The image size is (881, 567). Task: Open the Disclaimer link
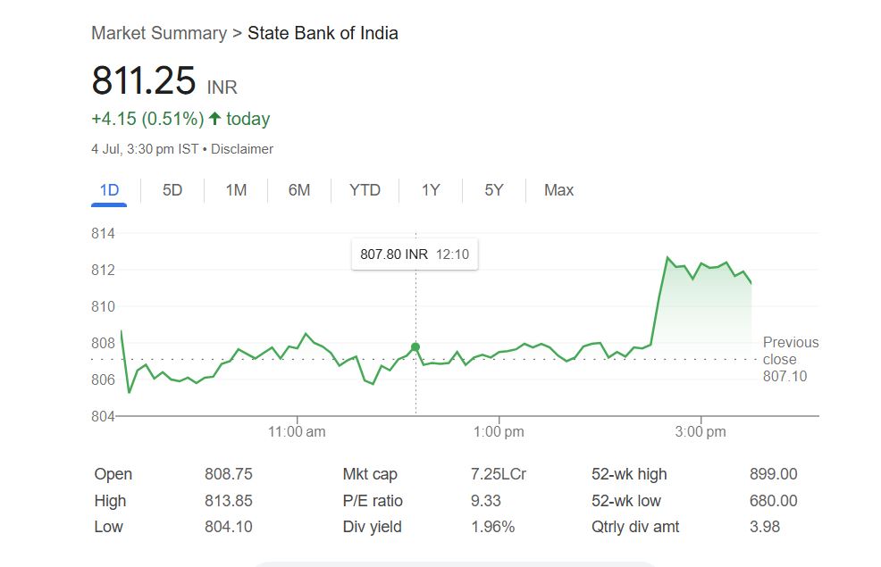tap(242, 149)
